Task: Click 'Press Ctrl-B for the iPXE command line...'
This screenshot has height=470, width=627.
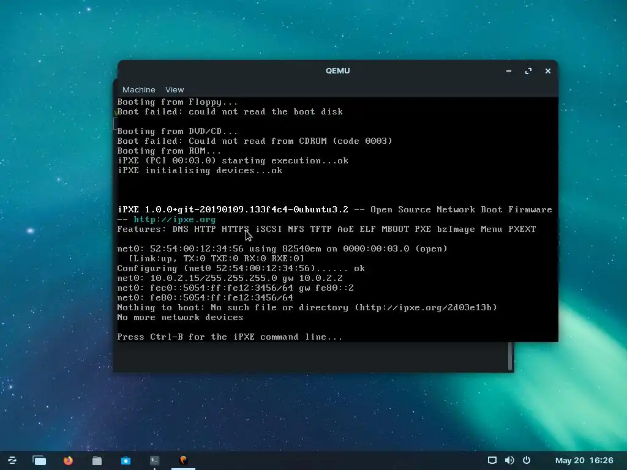Action: click(x=230, y=337)
